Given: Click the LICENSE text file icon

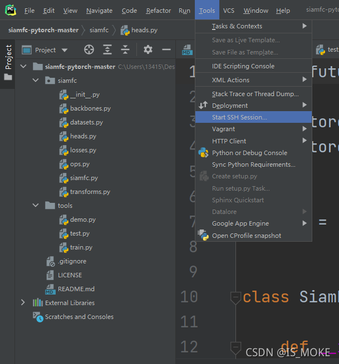Looking at the screenshot, I should click(x=50, y=275).
